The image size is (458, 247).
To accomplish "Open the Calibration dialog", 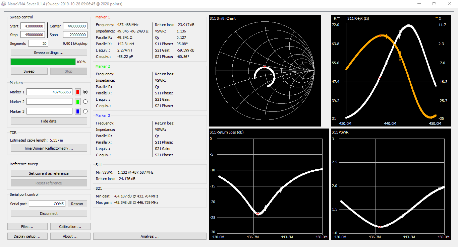I will coord(70,226).
